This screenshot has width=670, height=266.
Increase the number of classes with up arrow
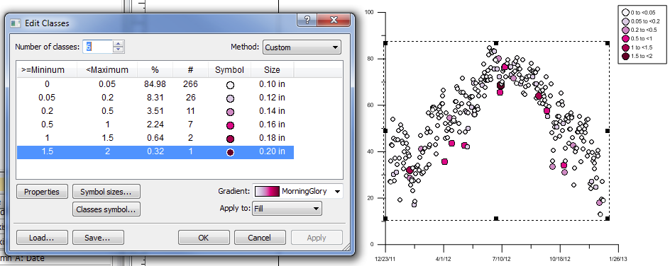pyautogui.click(x=119, y=44)
